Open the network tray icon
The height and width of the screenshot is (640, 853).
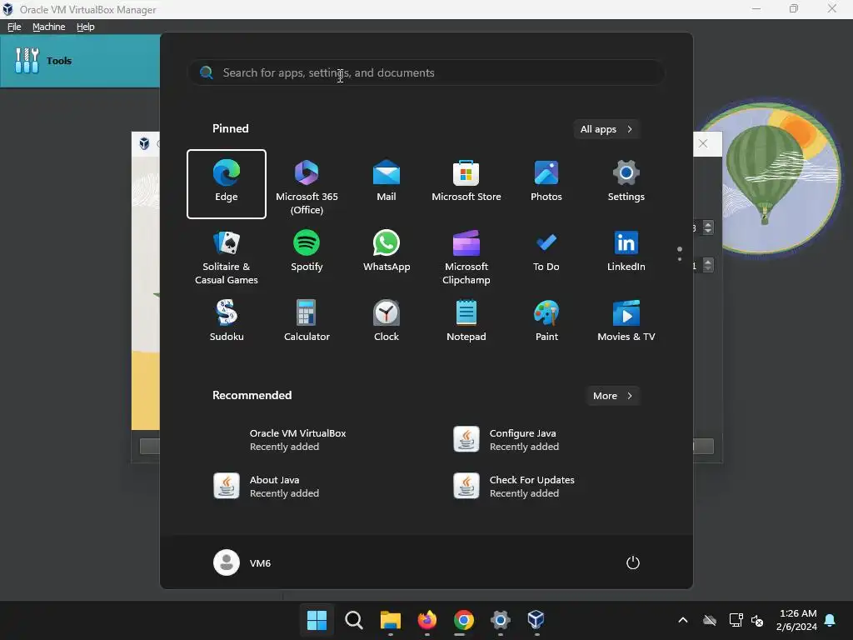click(736, 620)
